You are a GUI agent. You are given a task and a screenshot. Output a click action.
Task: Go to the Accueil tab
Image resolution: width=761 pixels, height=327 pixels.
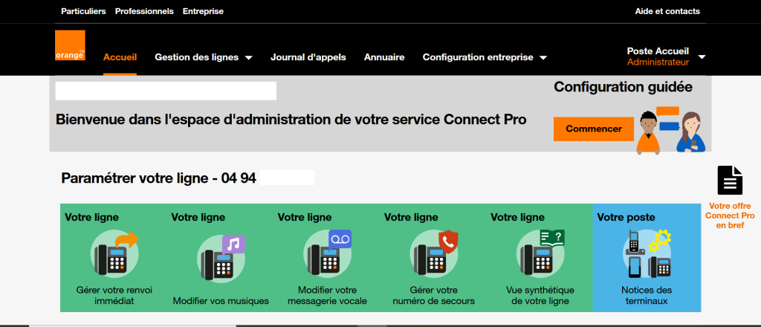(120, 57)
